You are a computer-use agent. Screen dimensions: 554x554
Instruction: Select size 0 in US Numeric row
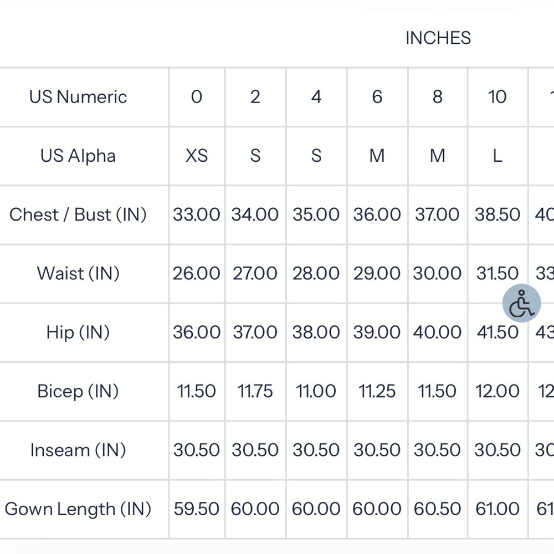tap(197, 97)
